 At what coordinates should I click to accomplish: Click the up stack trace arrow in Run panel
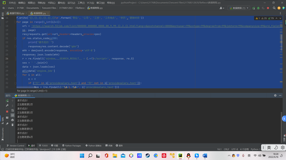[x=13, y=101]
